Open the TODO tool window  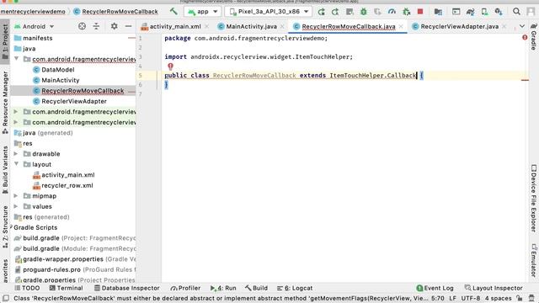coord(27,288)
